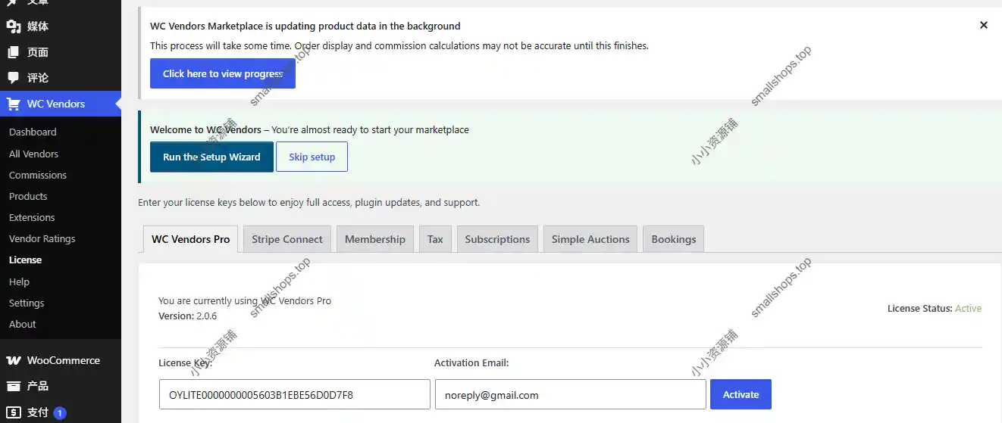
Task: Open Vendor Ratings page
Action: (42, 238)
